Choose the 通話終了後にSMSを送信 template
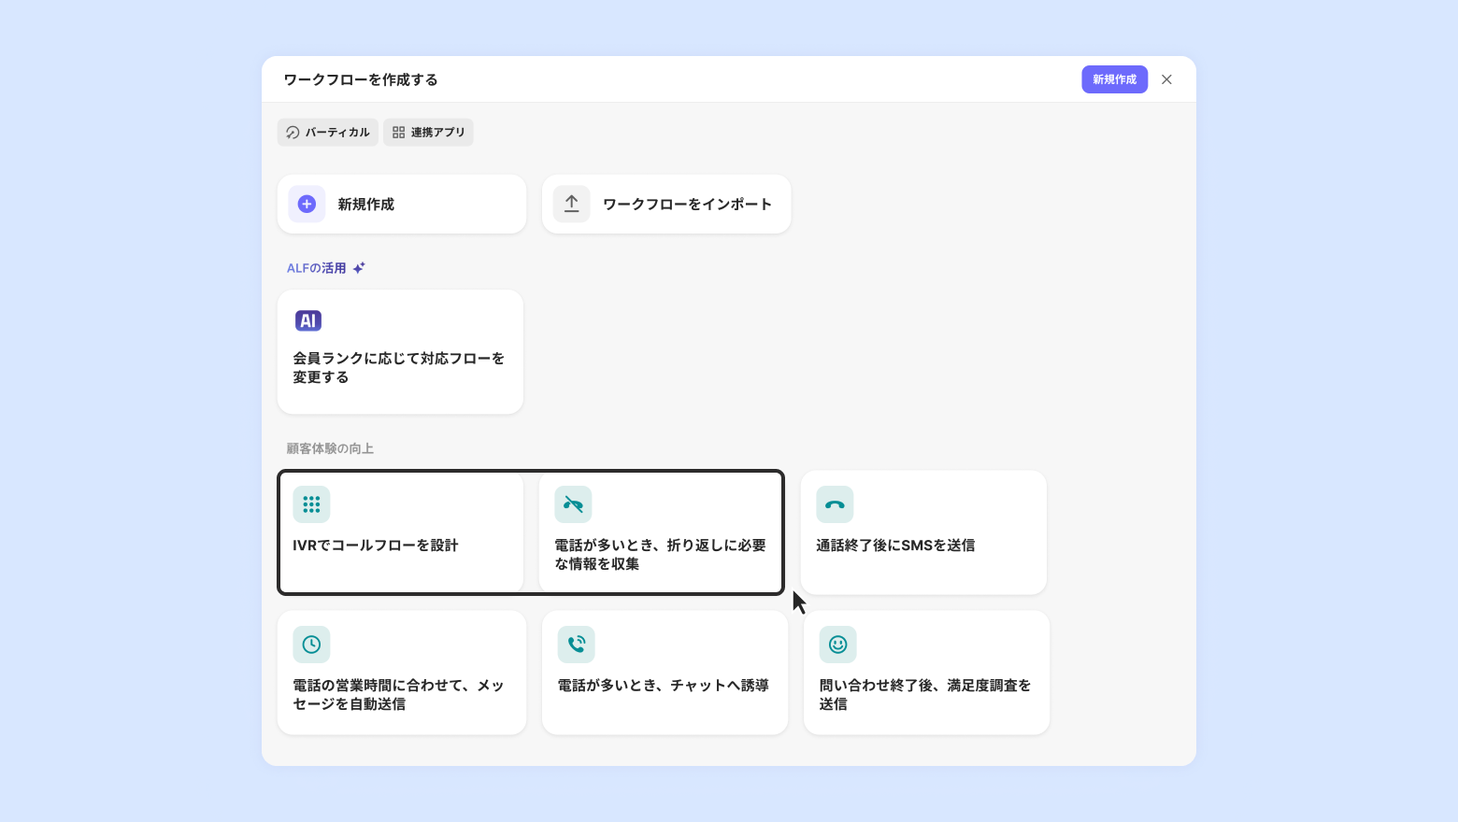Image resolution: width=1458 pixels, height=822 pixels. point(923,546)
